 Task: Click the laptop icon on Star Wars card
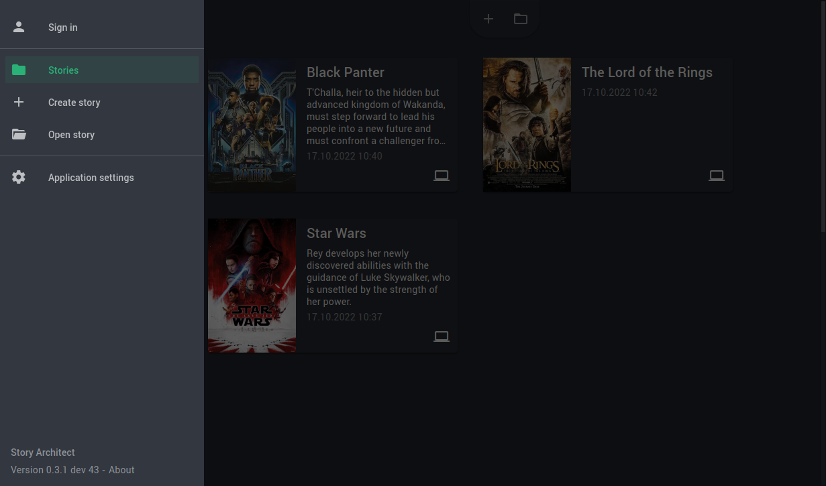442,337
